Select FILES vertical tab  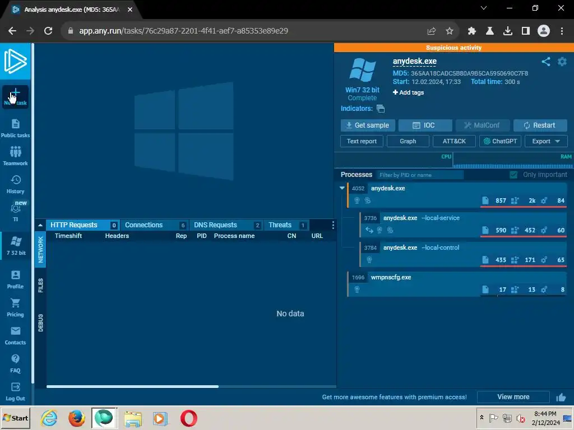[x=40, y=286]
